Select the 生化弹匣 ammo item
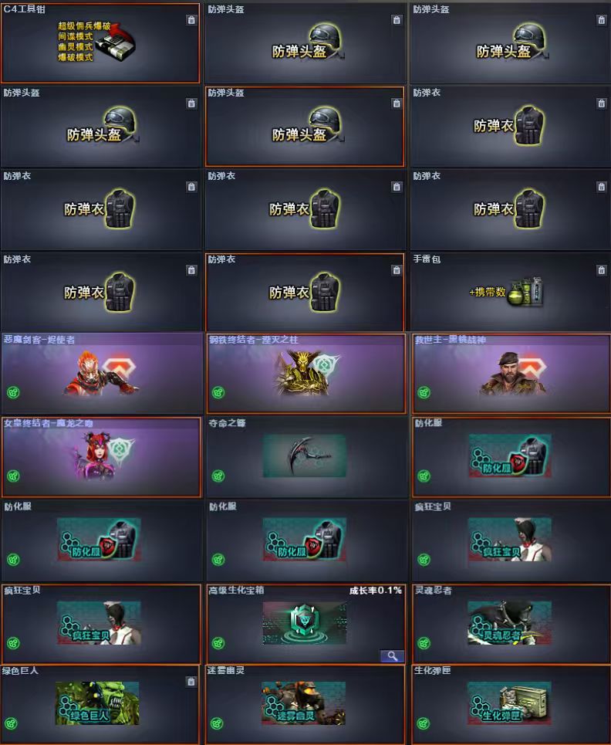The image size is (611, 745). click(510, 703)
